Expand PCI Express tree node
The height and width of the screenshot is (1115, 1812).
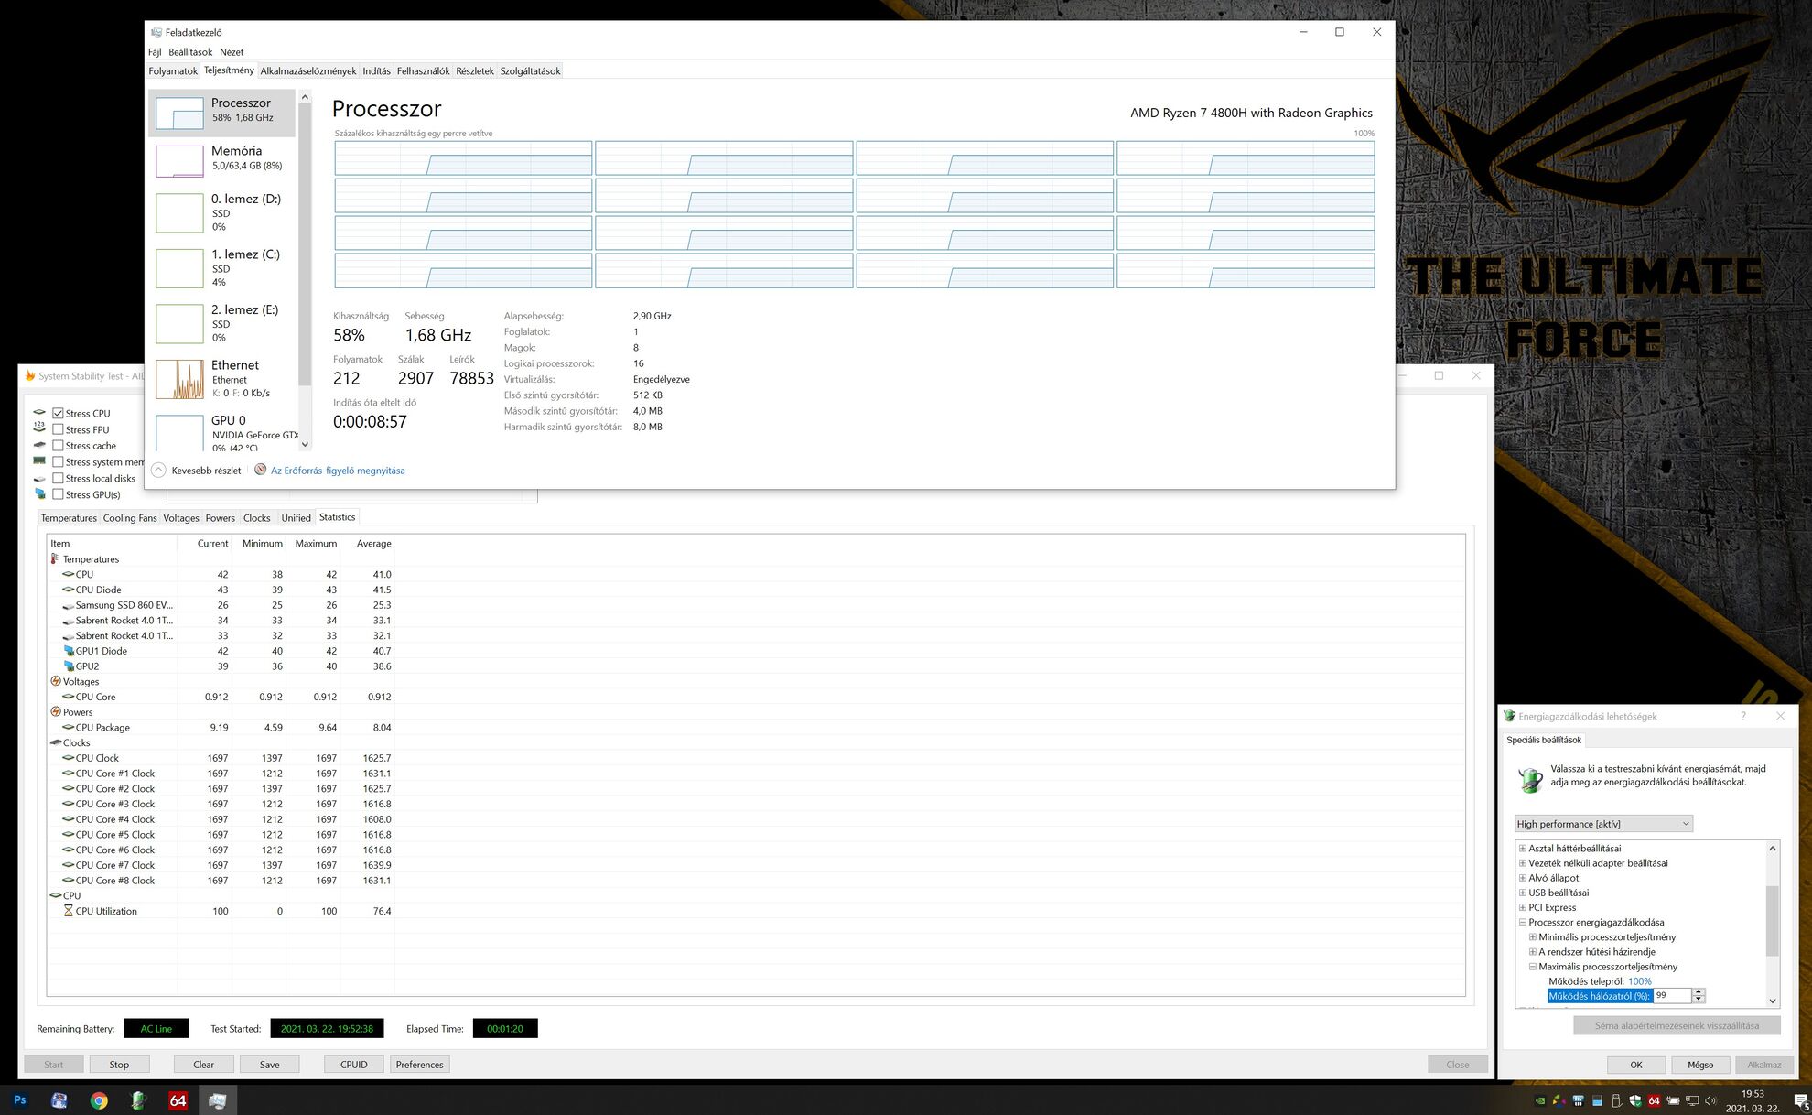[1523, 907]
